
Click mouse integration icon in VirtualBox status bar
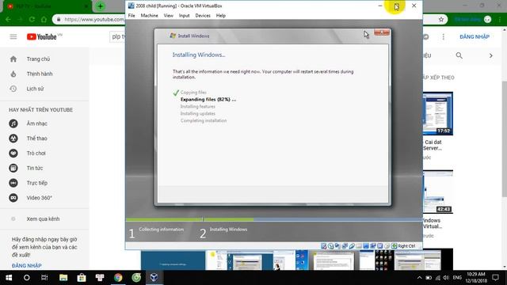click(387, 246)
